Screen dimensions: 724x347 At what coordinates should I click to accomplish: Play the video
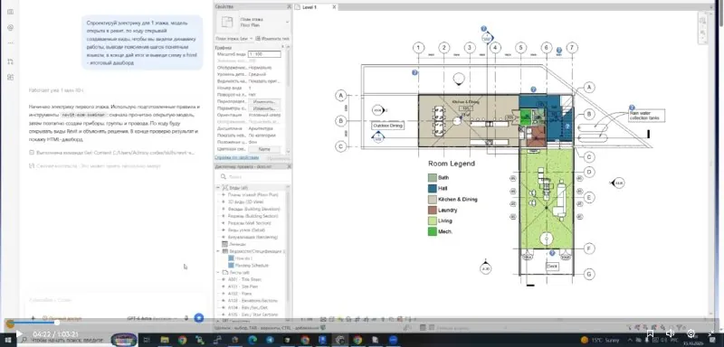[19, 333]
